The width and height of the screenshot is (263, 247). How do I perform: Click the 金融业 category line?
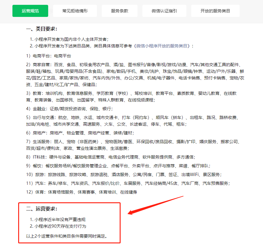pos(69,109)
